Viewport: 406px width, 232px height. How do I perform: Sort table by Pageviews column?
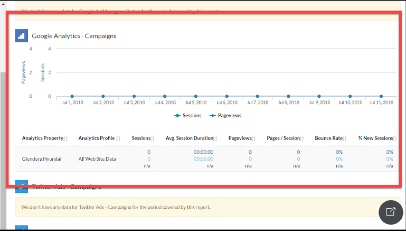(242, 138)
